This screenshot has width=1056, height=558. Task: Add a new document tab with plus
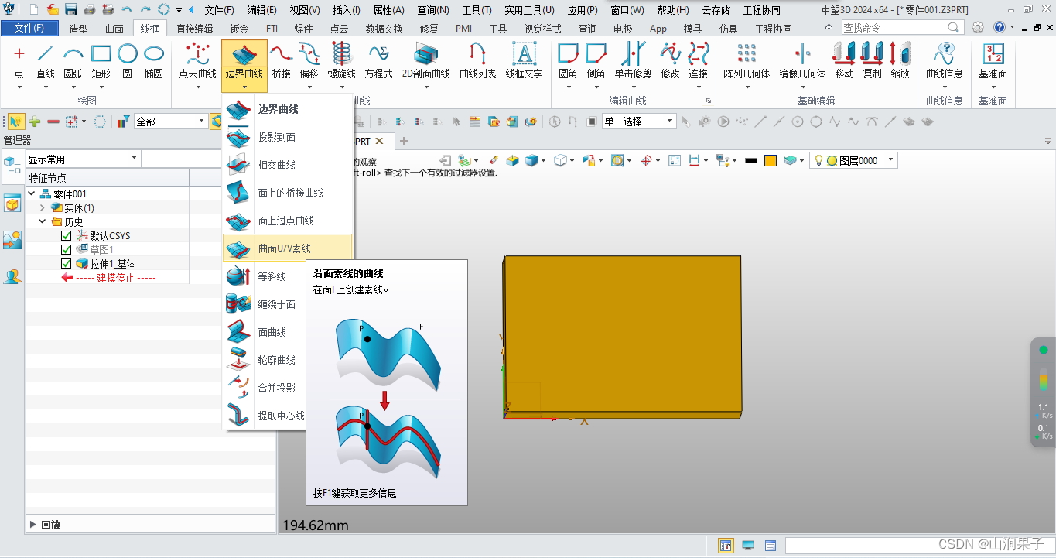pyautogui.click(x=403, y=141)
